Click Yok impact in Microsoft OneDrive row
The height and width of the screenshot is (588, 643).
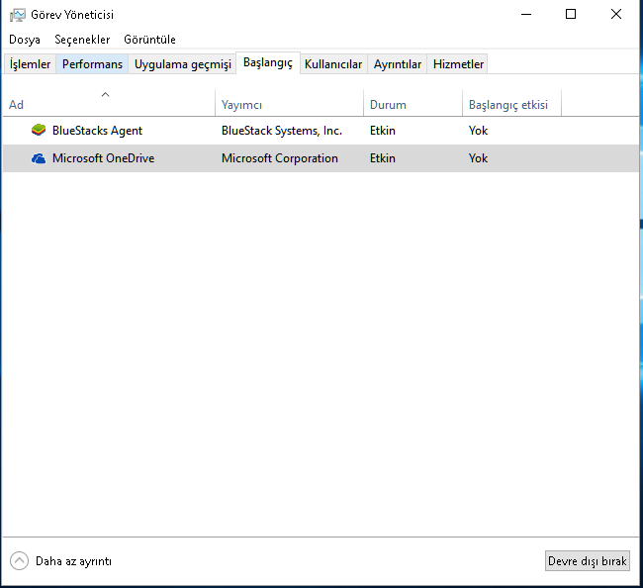(478, 158)
